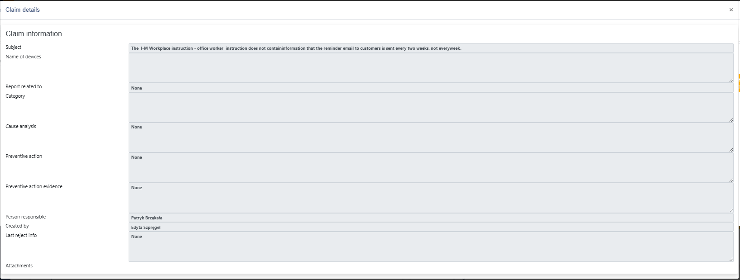Click the Cause analysis textarea resize grip
The height and width of the screenshot is (280, 740).
[731, 150]
